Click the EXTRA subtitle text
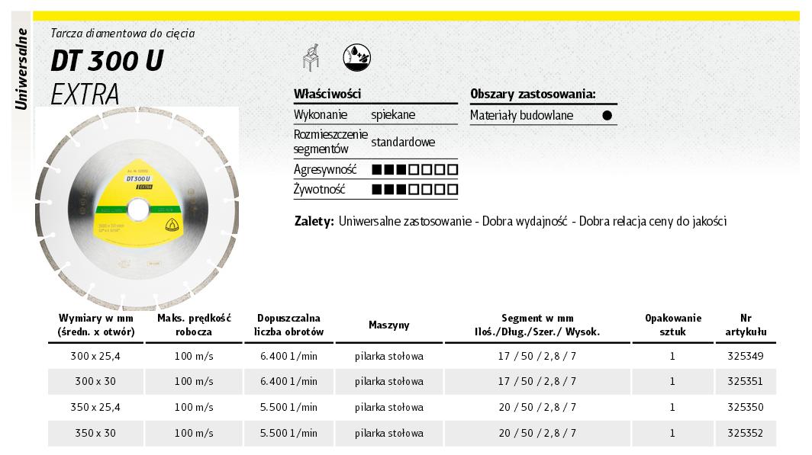 pos(85,94)
